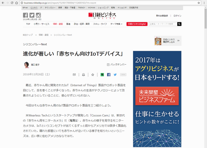Email this article via envelope icon
The image size is (207, 148).
[x=74, y=74]
